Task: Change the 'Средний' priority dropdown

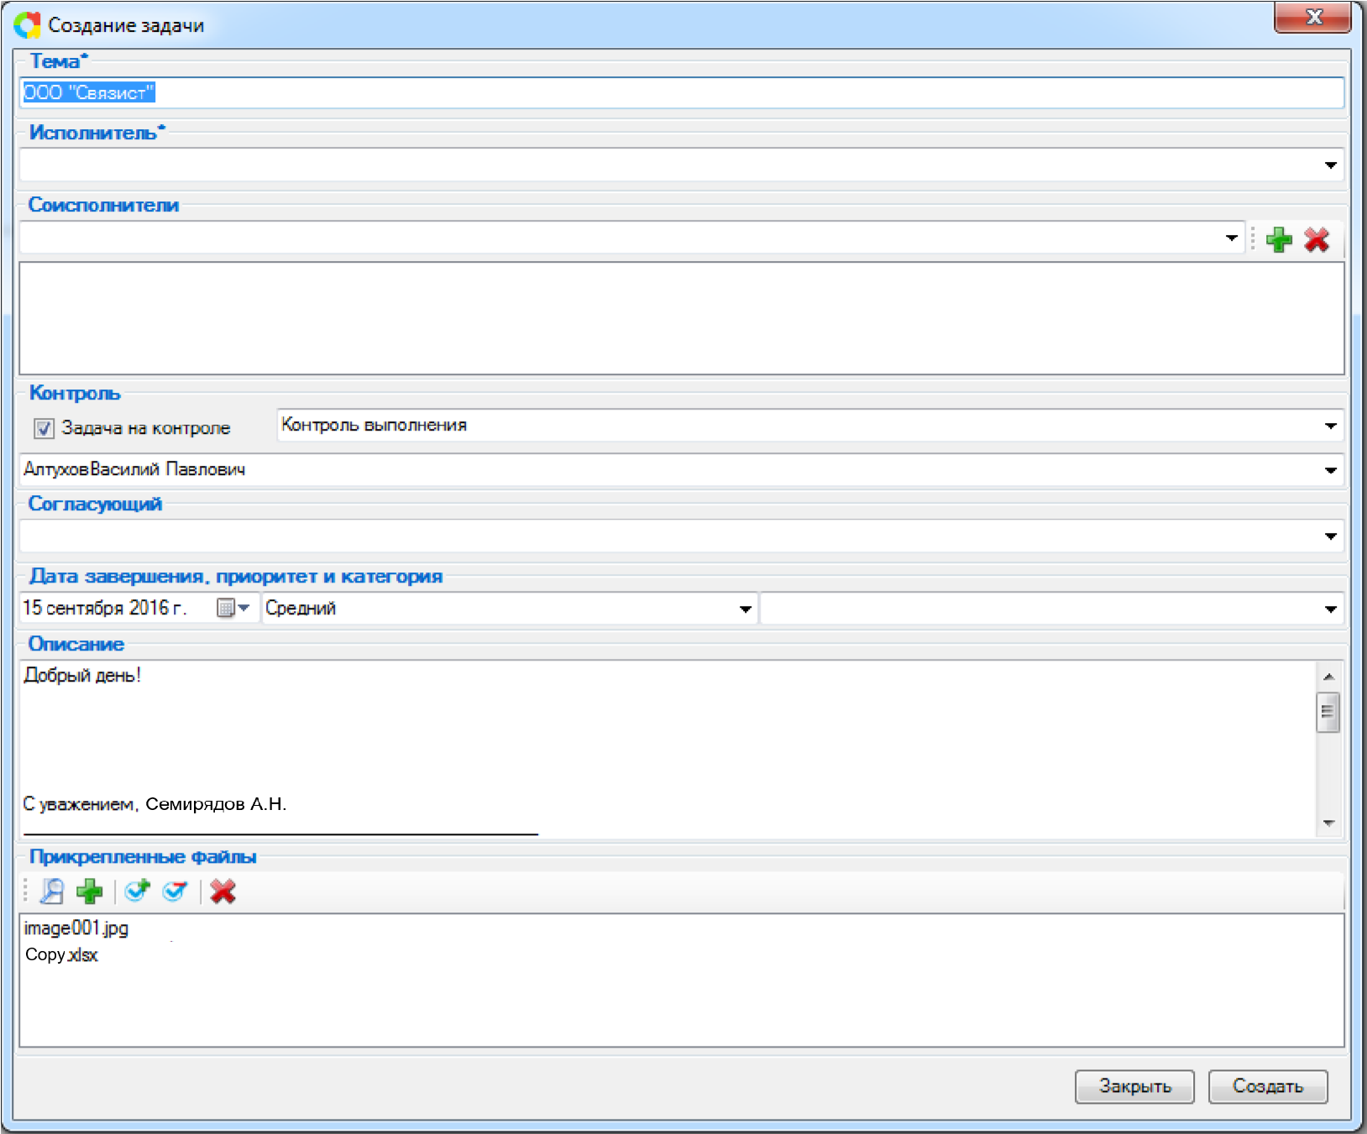Action: tap(745, 609)
